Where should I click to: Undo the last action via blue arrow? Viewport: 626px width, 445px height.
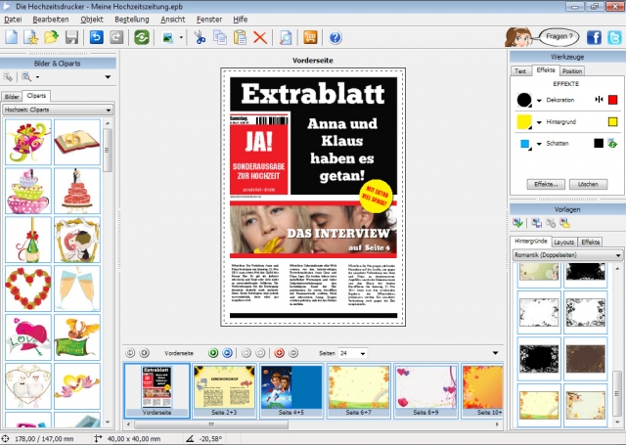[96, 38]
